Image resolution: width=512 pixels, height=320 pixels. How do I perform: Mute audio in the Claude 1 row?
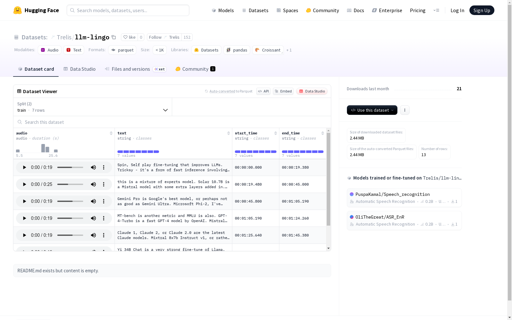tap(93, 235)
